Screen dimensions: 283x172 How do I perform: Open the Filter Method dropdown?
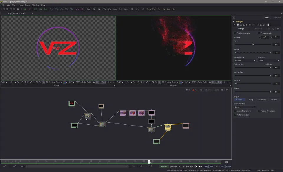coord(245,107)
